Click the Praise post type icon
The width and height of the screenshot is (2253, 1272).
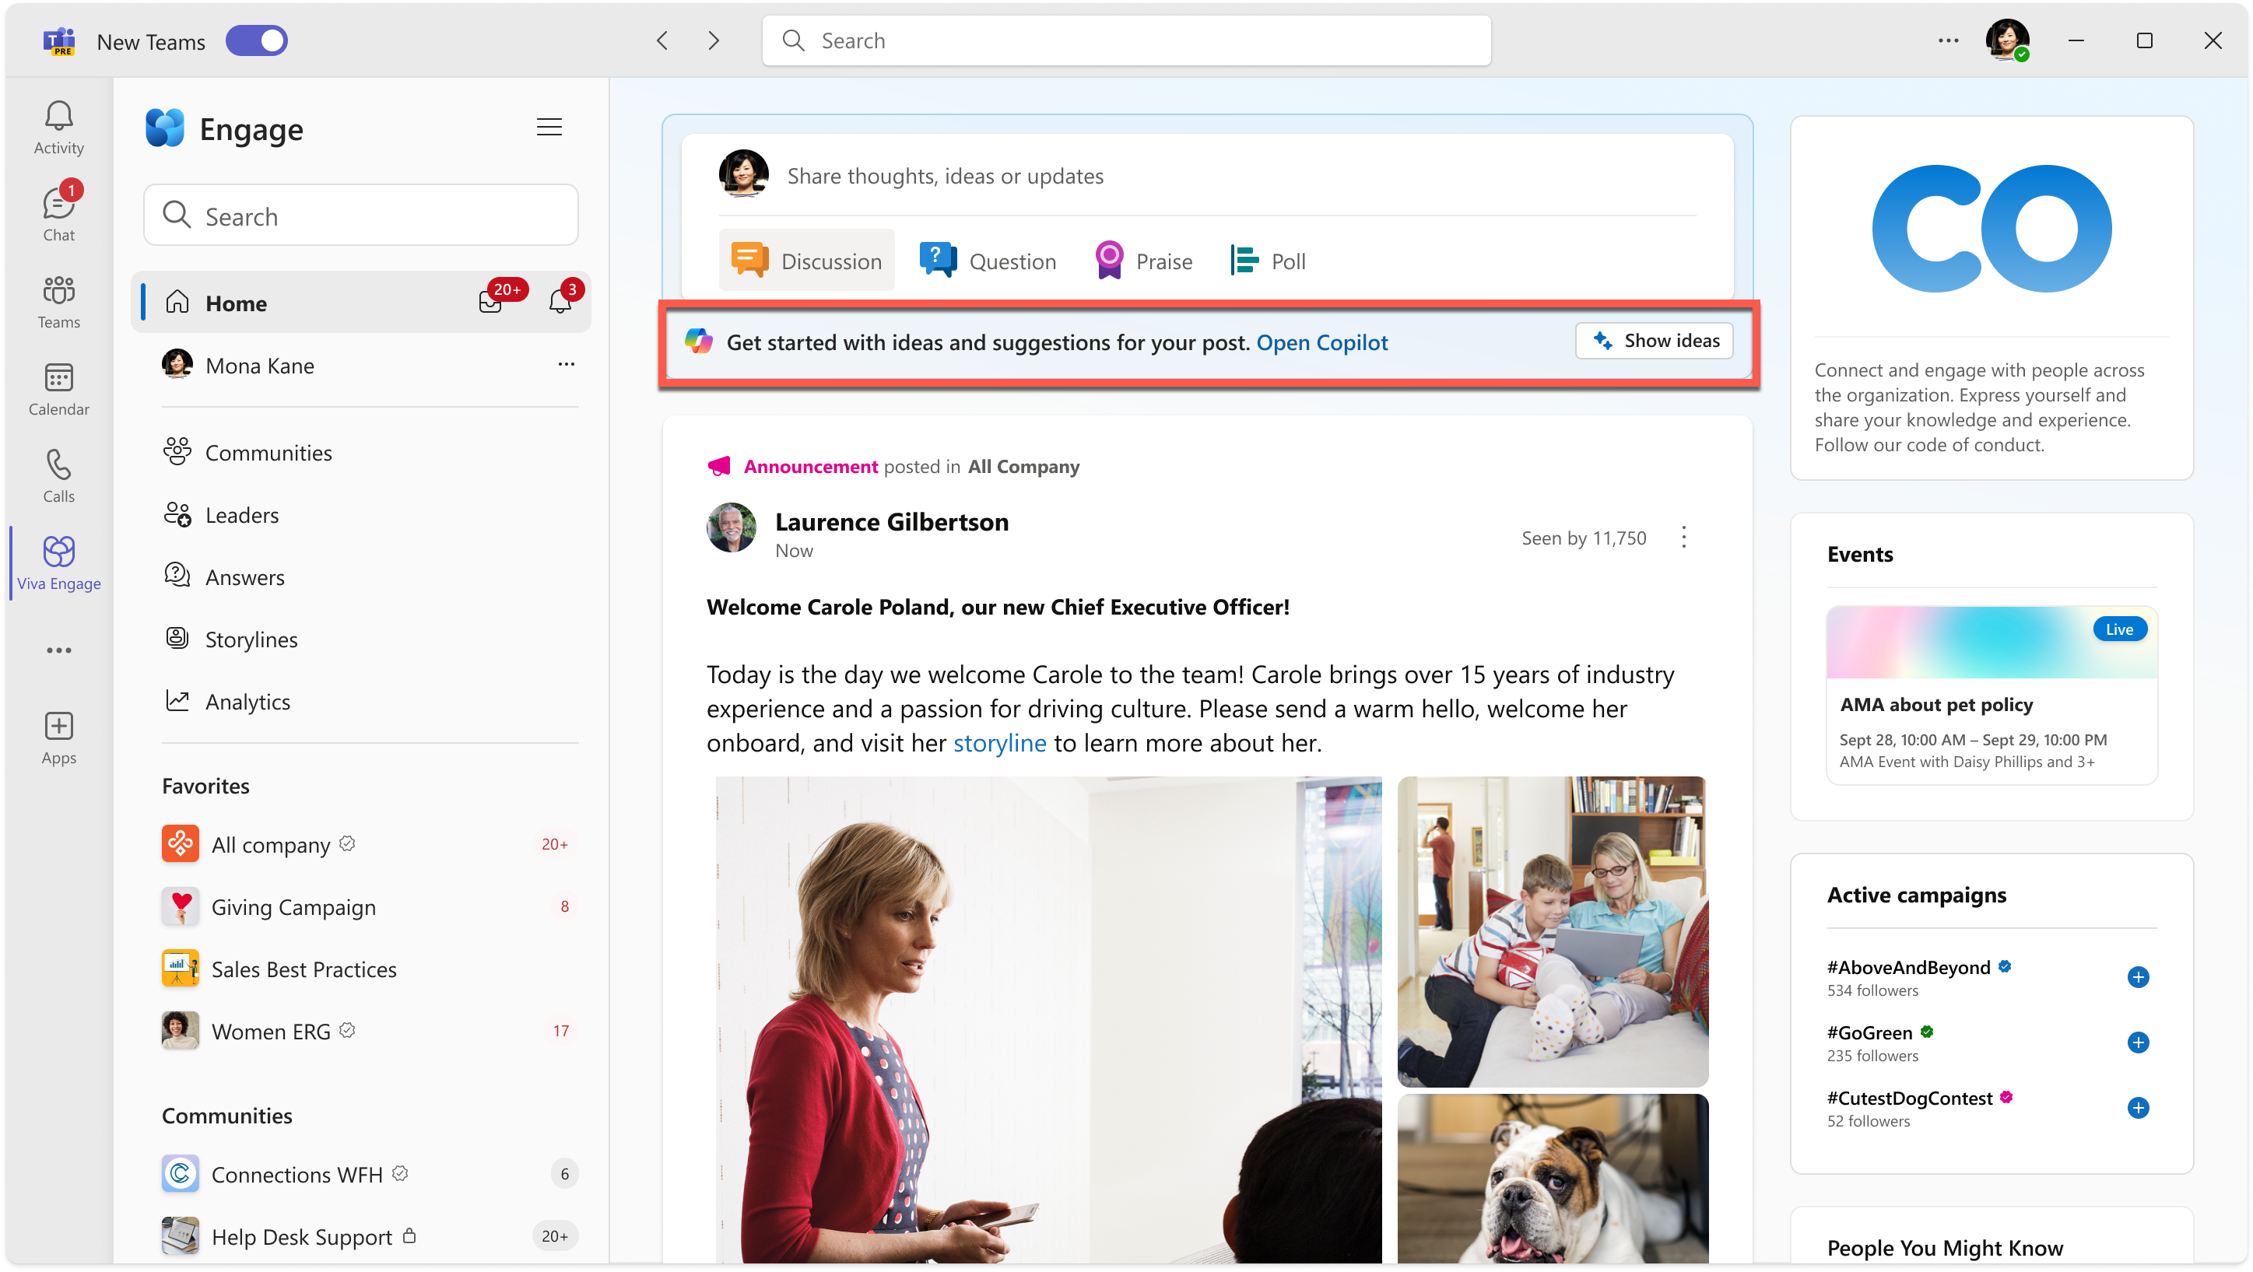point(1108,258)
